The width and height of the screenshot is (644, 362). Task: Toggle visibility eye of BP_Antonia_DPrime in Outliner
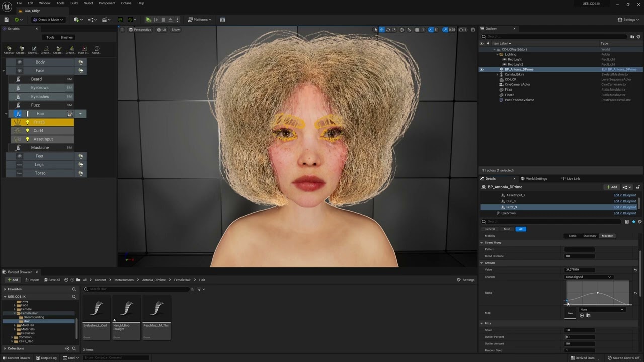[481, 70]
